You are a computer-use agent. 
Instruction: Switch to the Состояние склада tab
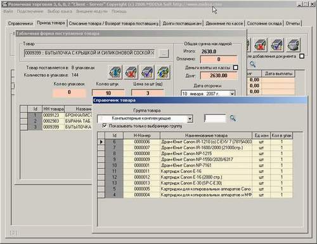pyautogui.click(x=264, y=24)
